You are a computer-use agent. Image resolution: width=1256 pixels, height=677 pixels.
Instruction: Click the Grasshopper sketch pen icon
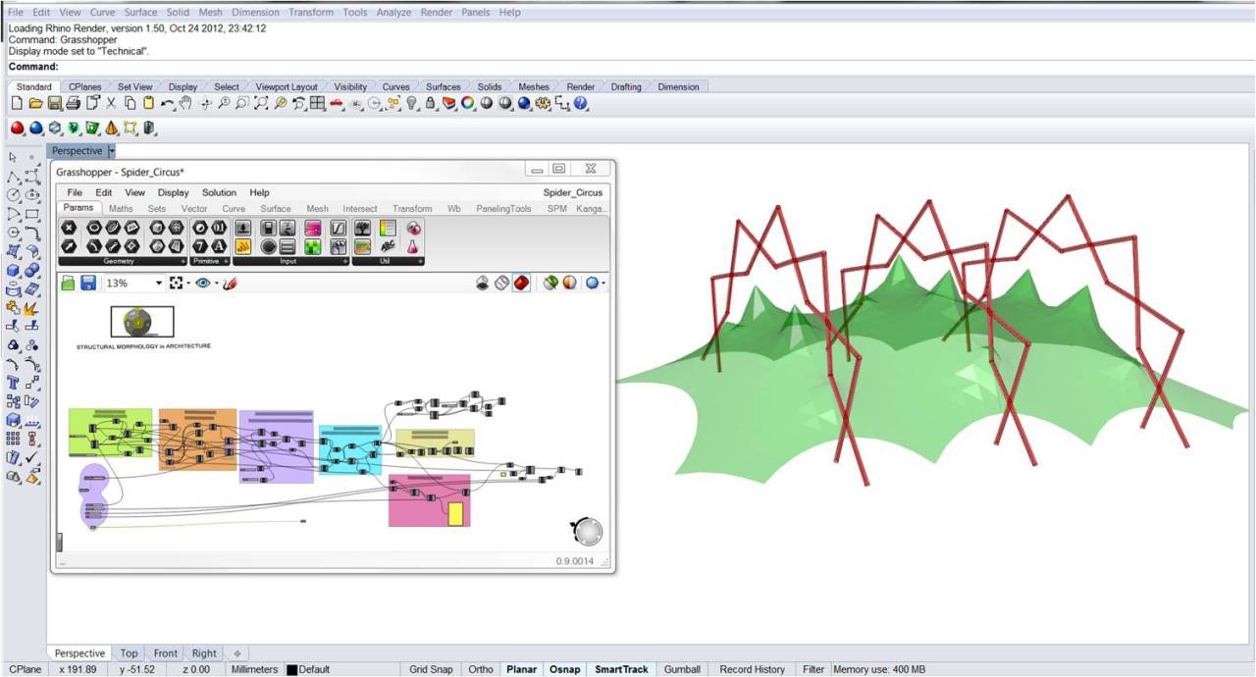click(231, 283)
